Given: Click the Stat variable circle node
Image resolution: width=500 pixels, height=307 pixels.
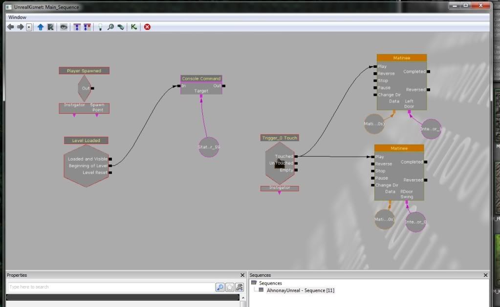Looking at the screenshot, I should (209, 147).
